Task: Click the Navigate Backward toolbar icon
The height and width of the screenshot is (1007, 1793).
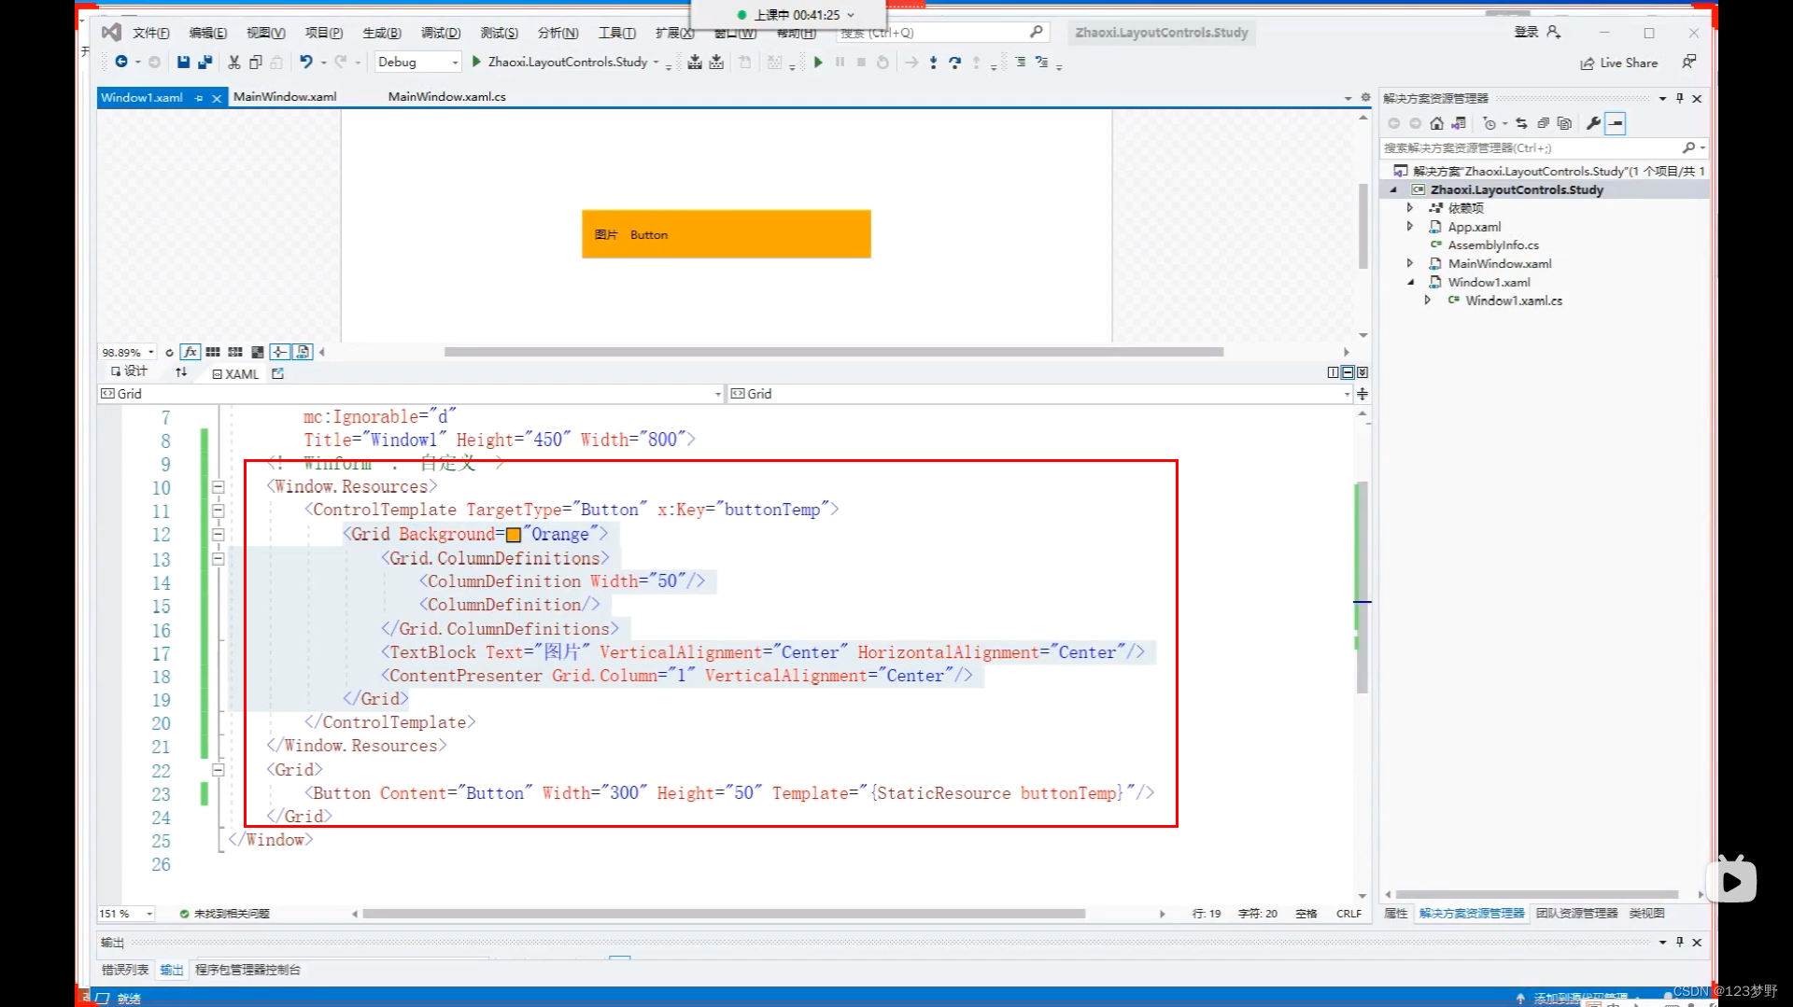Action: coord(121,63)
